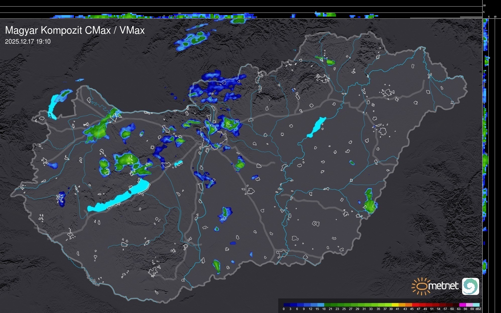Select the yellow 39 dBZ color swatch
501x313 pixels.
[x=395, y=305]
